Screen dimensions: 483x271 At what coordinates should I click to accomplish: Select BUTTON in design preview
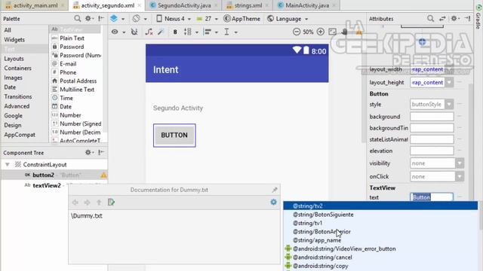[x=174, y=135]
